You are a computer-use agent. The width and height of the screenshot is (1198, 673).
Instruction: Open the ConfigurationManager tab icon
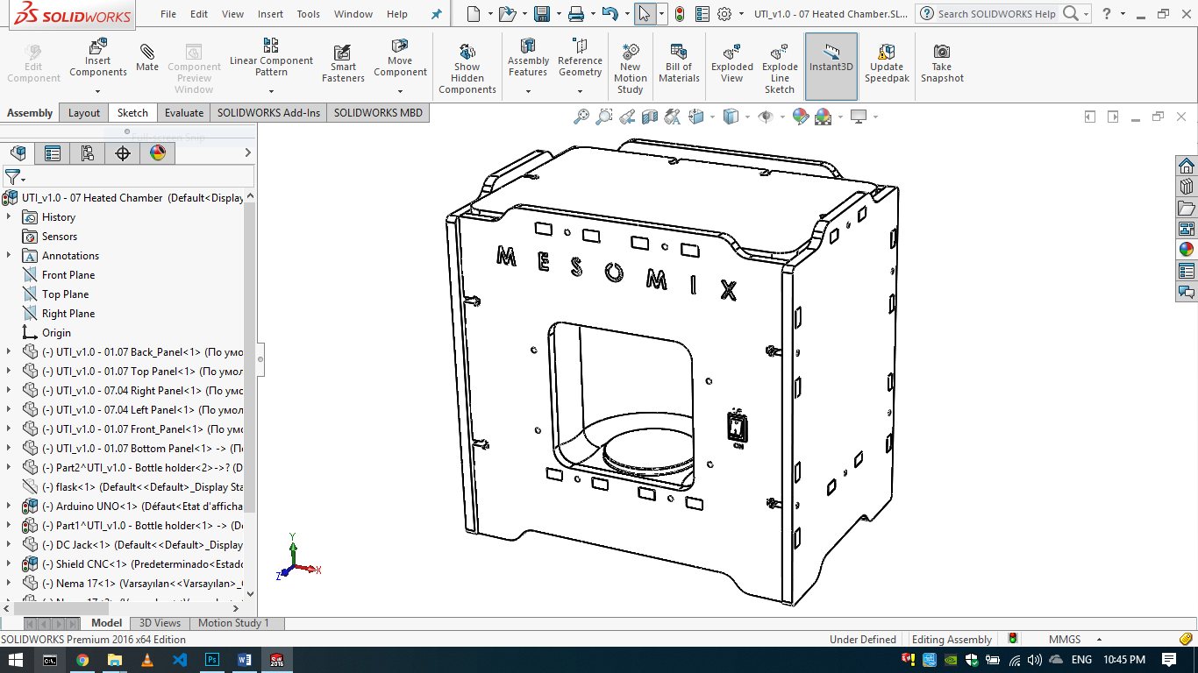coord(87,153)
